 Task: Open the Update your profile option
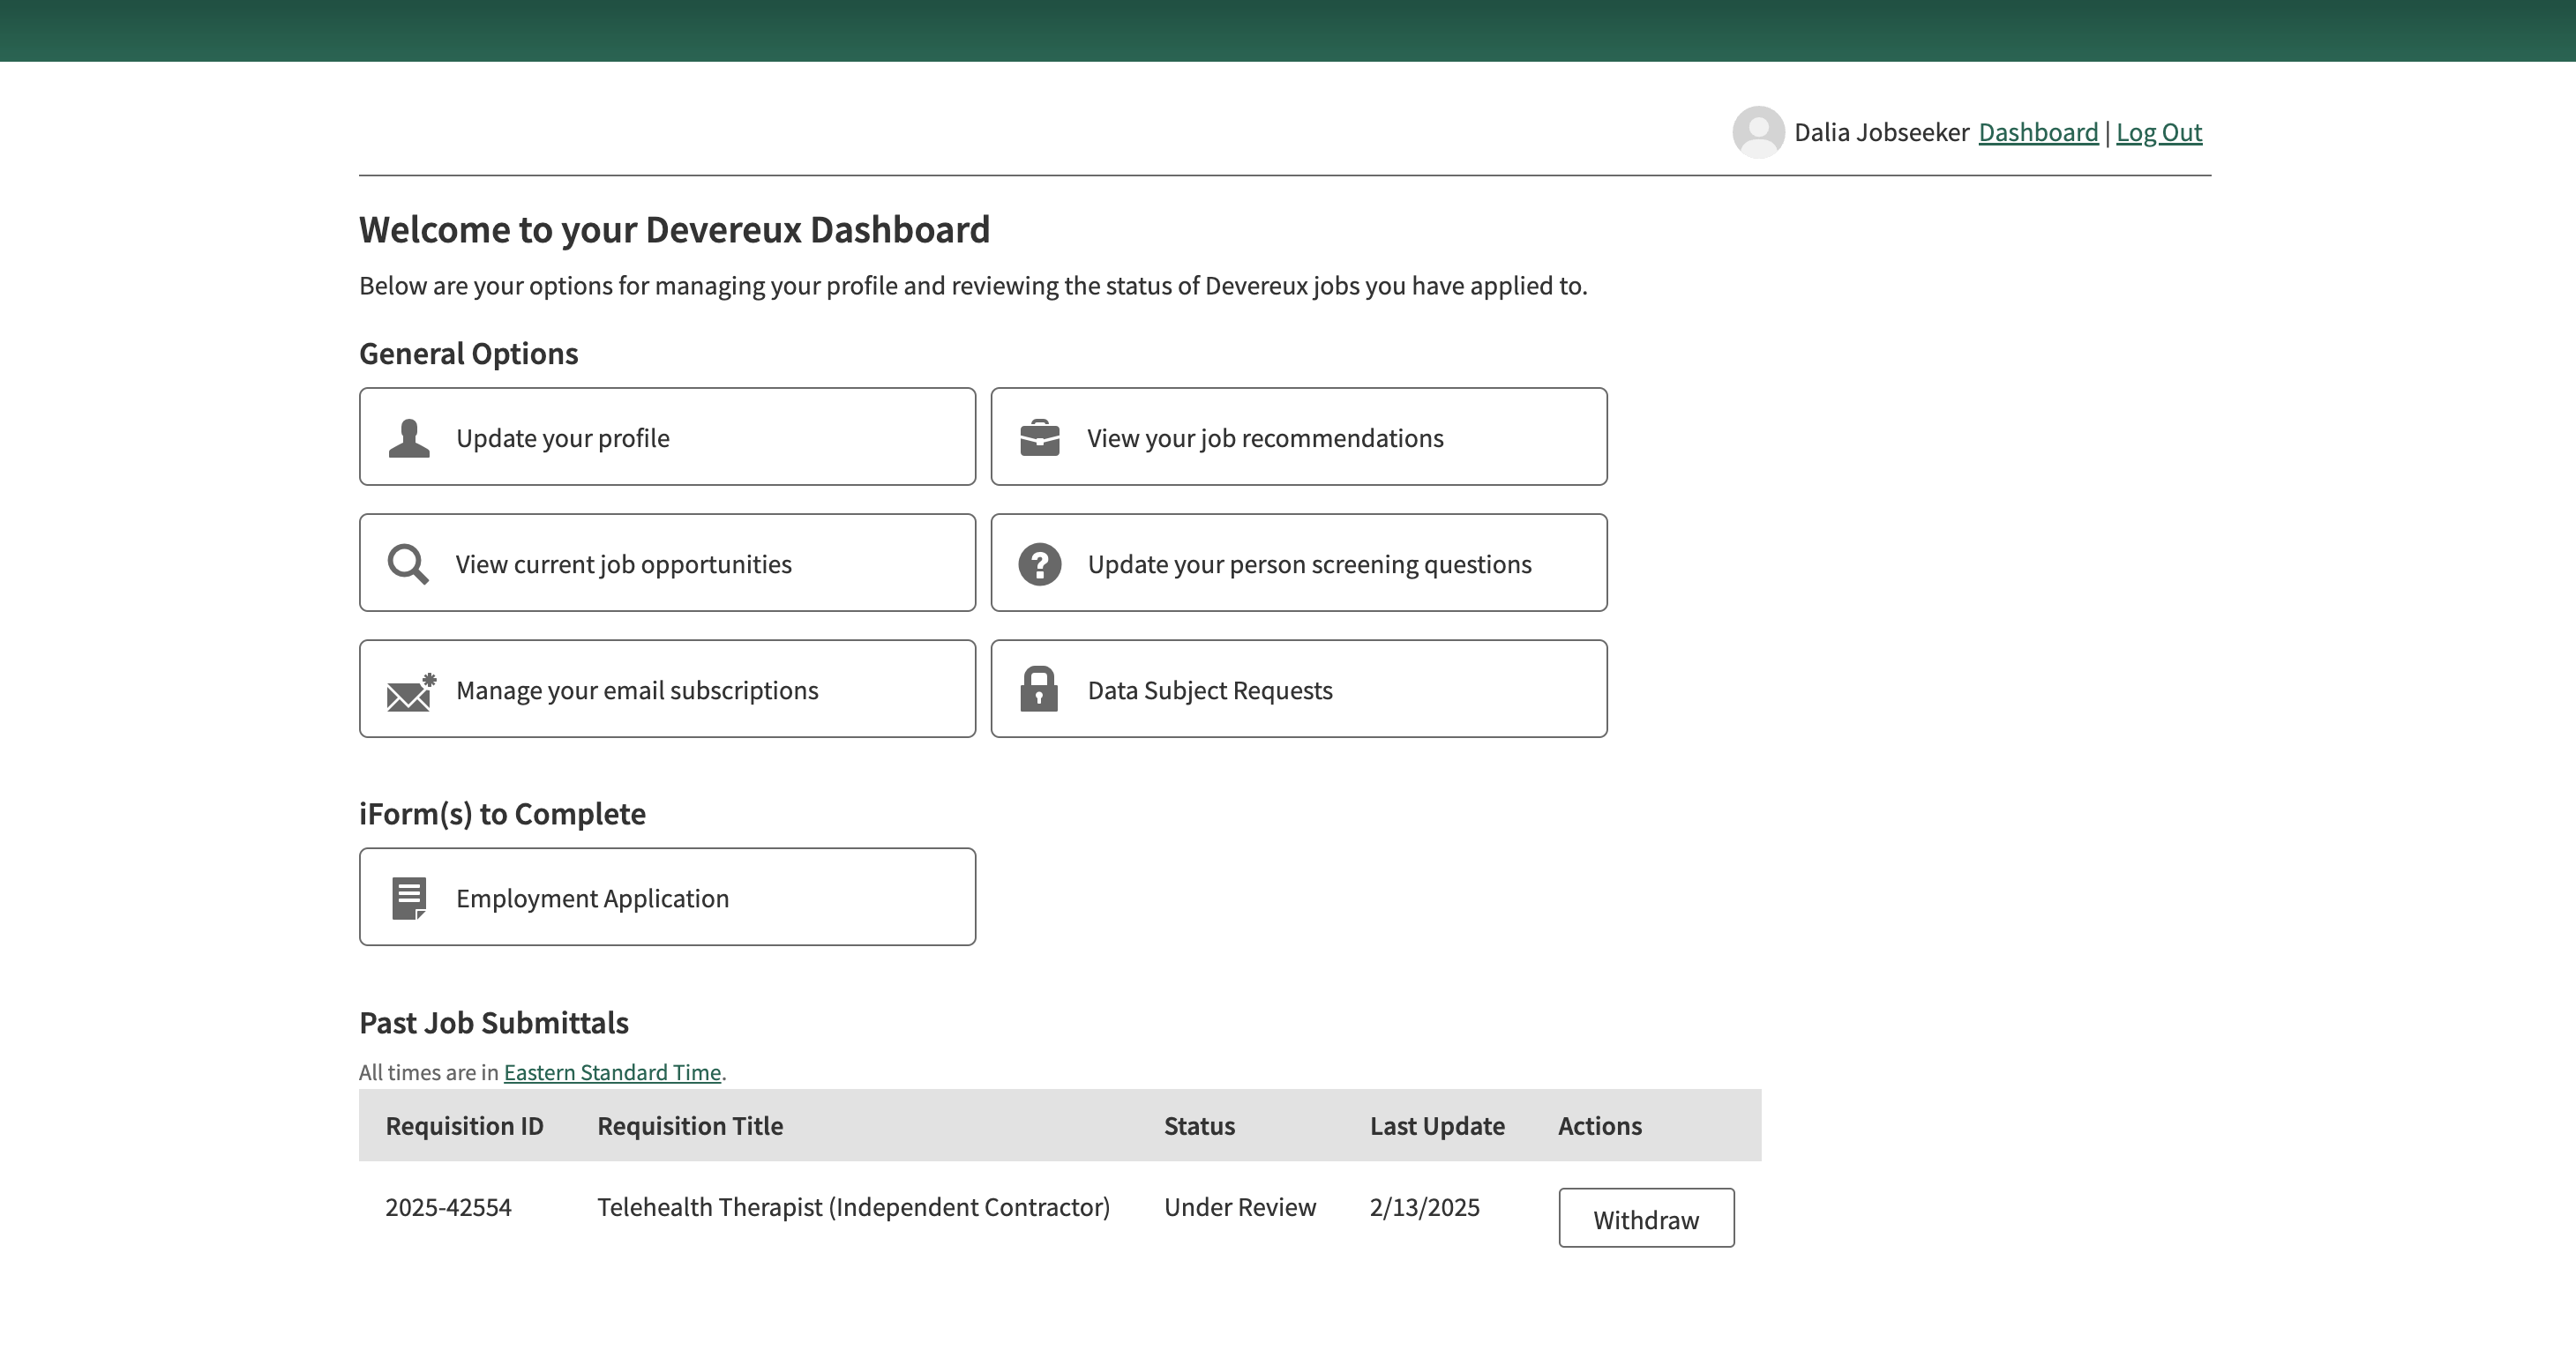[x=667, y=436]
